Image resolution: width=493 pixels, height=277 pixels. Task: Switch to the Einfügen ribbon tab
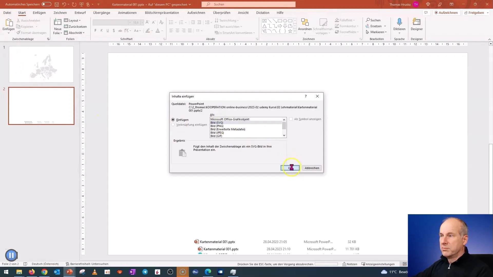tap(39, 13)
